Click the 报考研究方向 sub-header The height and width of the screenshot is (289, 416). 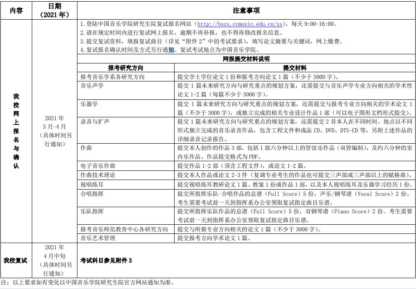tap(126, 68)
